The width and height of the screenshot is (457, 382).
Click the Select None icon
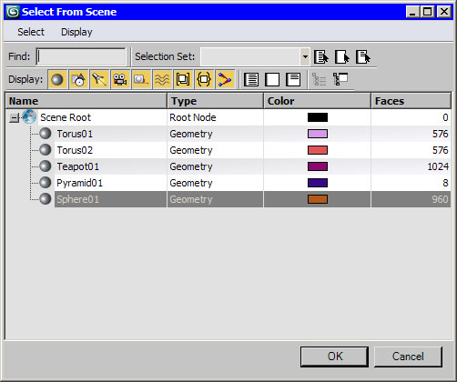(x=342, y=56)
